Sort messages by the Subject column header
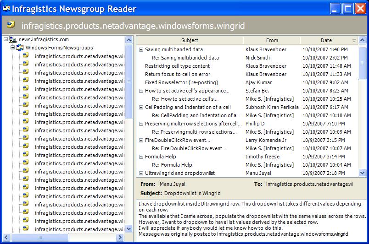The width and height of the screenshot is (369, 244). 190,40
